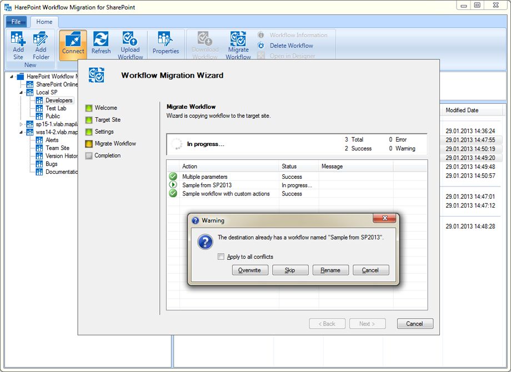Click the Add Folder ribbon icon

pos(41,38)
